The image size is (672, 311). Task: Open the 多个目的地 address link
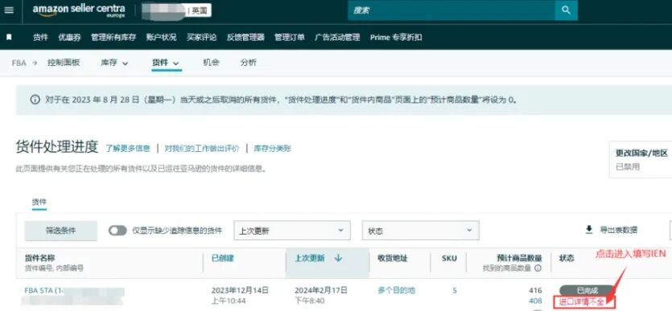tap(397, 290)
